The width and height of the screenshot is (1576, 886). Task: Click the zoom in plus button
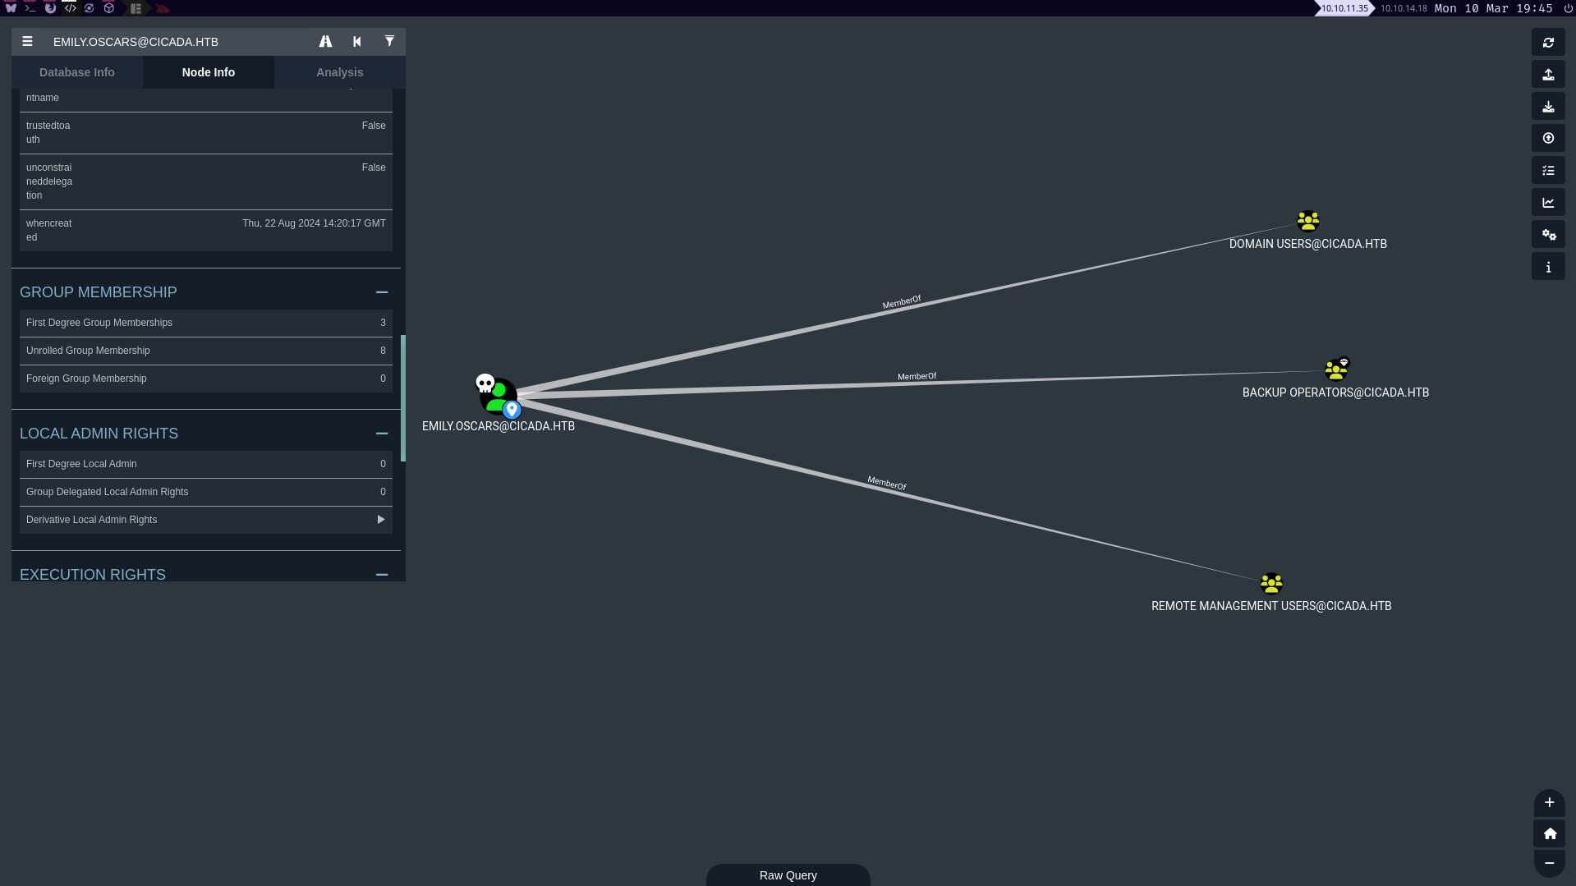click(1549, 803)
